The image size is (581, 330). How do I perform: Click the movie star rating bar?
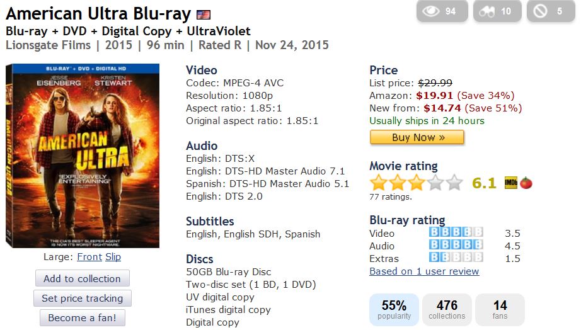point(416,183)
